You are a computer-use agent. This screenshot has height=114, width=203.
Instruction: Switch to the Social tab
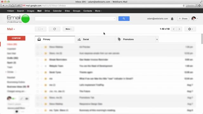point(95,39)
